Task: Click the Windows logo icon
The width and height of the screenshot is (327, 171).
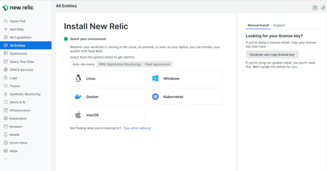Action: coord(156,78)
